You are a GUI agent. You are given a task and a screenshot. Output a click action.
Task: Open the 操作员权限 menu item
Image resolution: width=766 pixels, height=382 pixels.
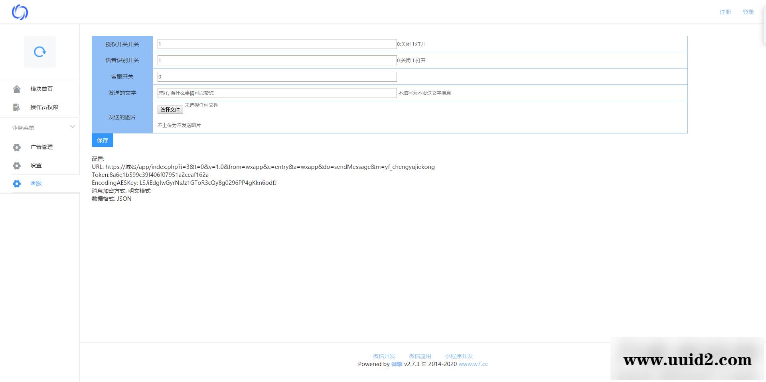(x=44, y=107)
